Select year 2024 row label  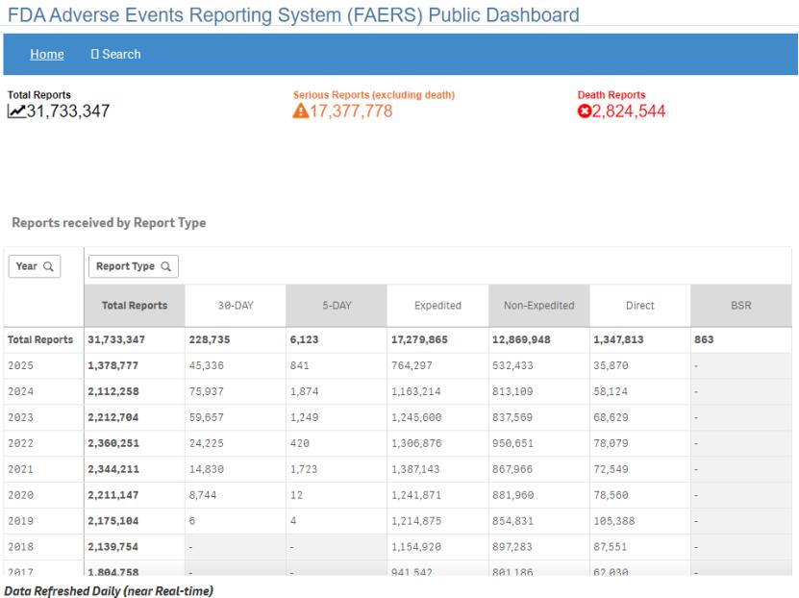pyautogui.click(x=21, y=391)
